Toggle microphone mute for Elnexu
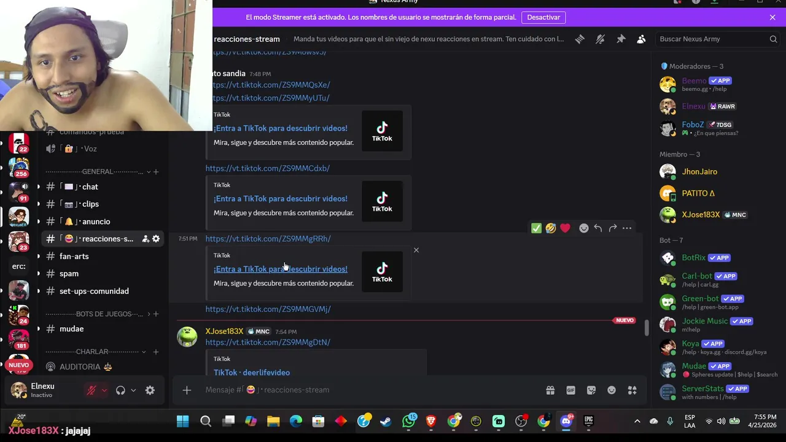The height and width of the screenshot is (442, 786). click(91, 390)
